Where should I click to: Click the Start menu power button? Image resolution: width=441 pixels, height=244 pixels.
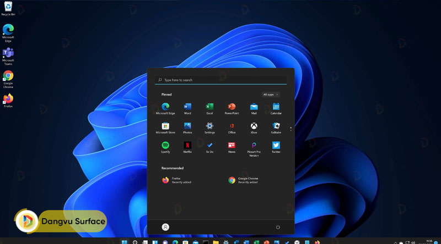pos(278,227)
